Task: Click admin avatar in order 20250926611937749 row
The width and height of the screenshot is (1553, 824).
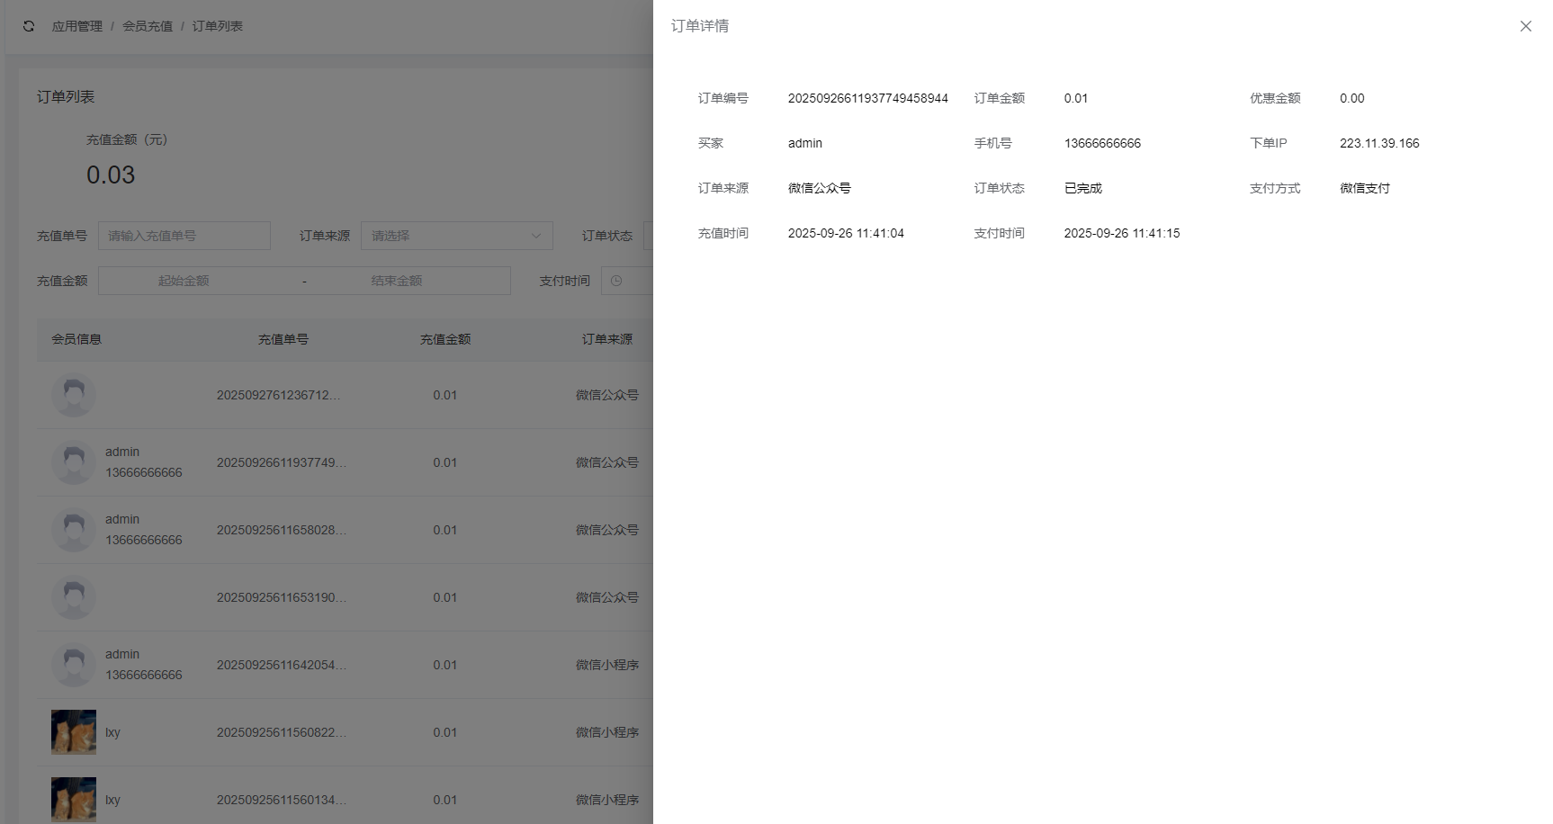Action: tap(74, 462)
